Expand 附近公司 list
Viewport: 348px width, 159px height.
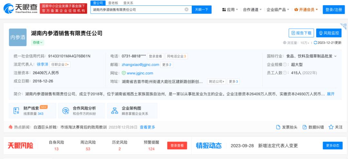click(x=217, y=82)
